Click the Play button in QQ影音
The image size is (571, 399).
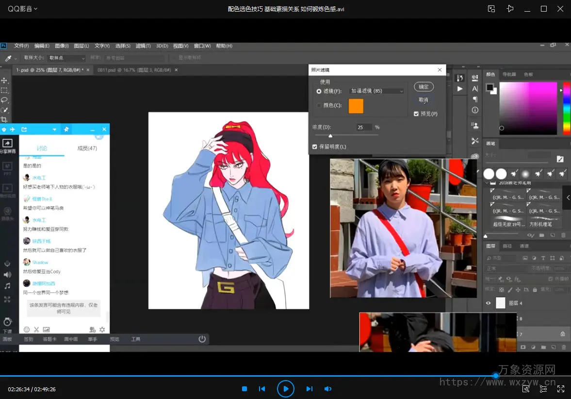click(x=286, y=389)
